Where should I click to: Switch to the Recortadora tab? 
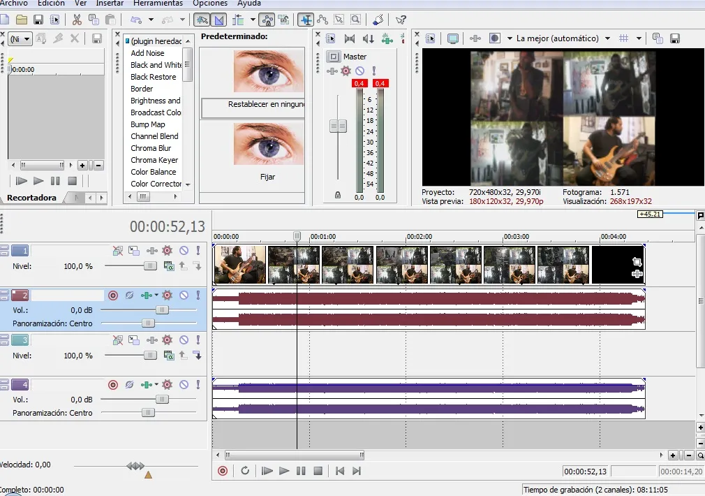pos(32,198)
